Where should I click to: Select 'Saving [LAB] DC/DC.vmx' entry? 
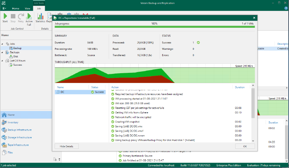pyautogui.click(x=129, y=126)
